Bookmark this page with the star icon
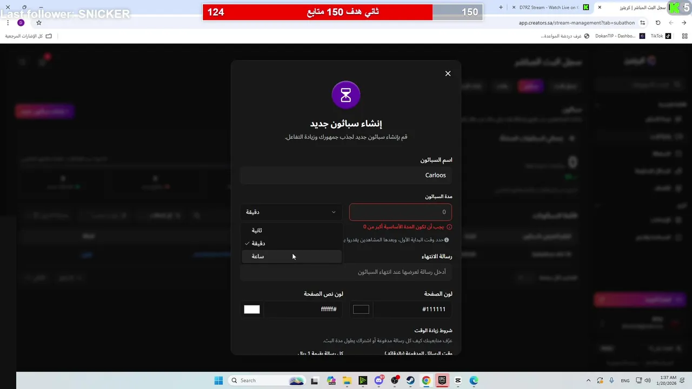Screen dimensions: 692x389 [x=39, y=23]
